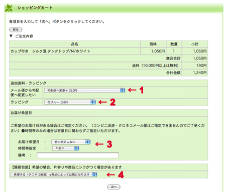Click the 商品合計 label

(x=173, y=58)
